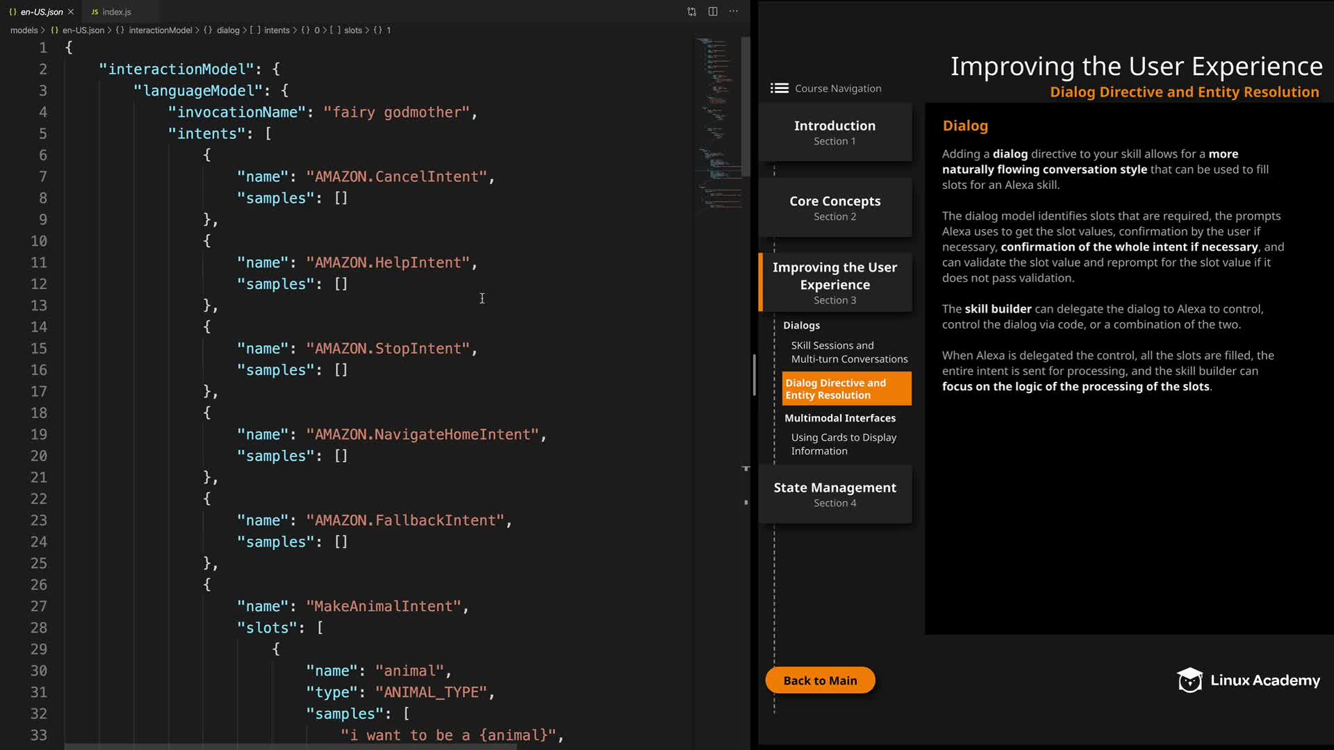
Task: Open Using Cards to Display Information
Action: (x=843, y=444)
